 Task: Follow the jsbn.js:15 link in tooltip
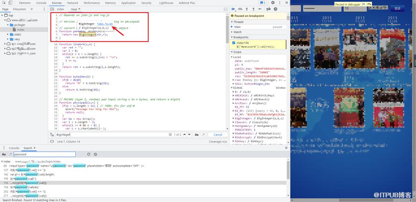pos(105,24)
